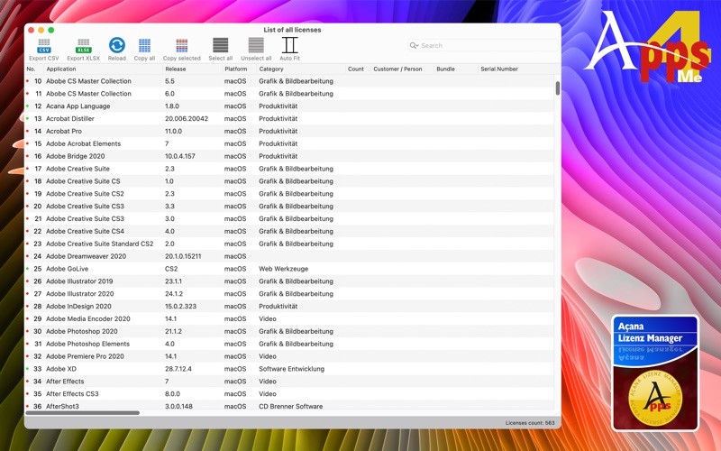Select the Adobe Illustrator 2020 row
The image size is (721, 451).
coord(289,294)
